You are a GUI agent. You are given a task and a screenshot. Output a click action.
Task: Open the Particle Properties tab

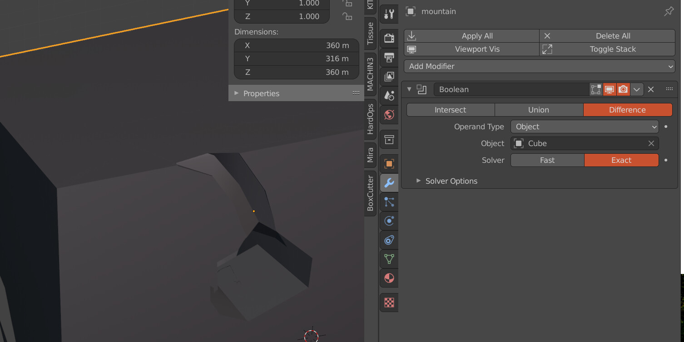pyautogui.click(x=389, y=202)
